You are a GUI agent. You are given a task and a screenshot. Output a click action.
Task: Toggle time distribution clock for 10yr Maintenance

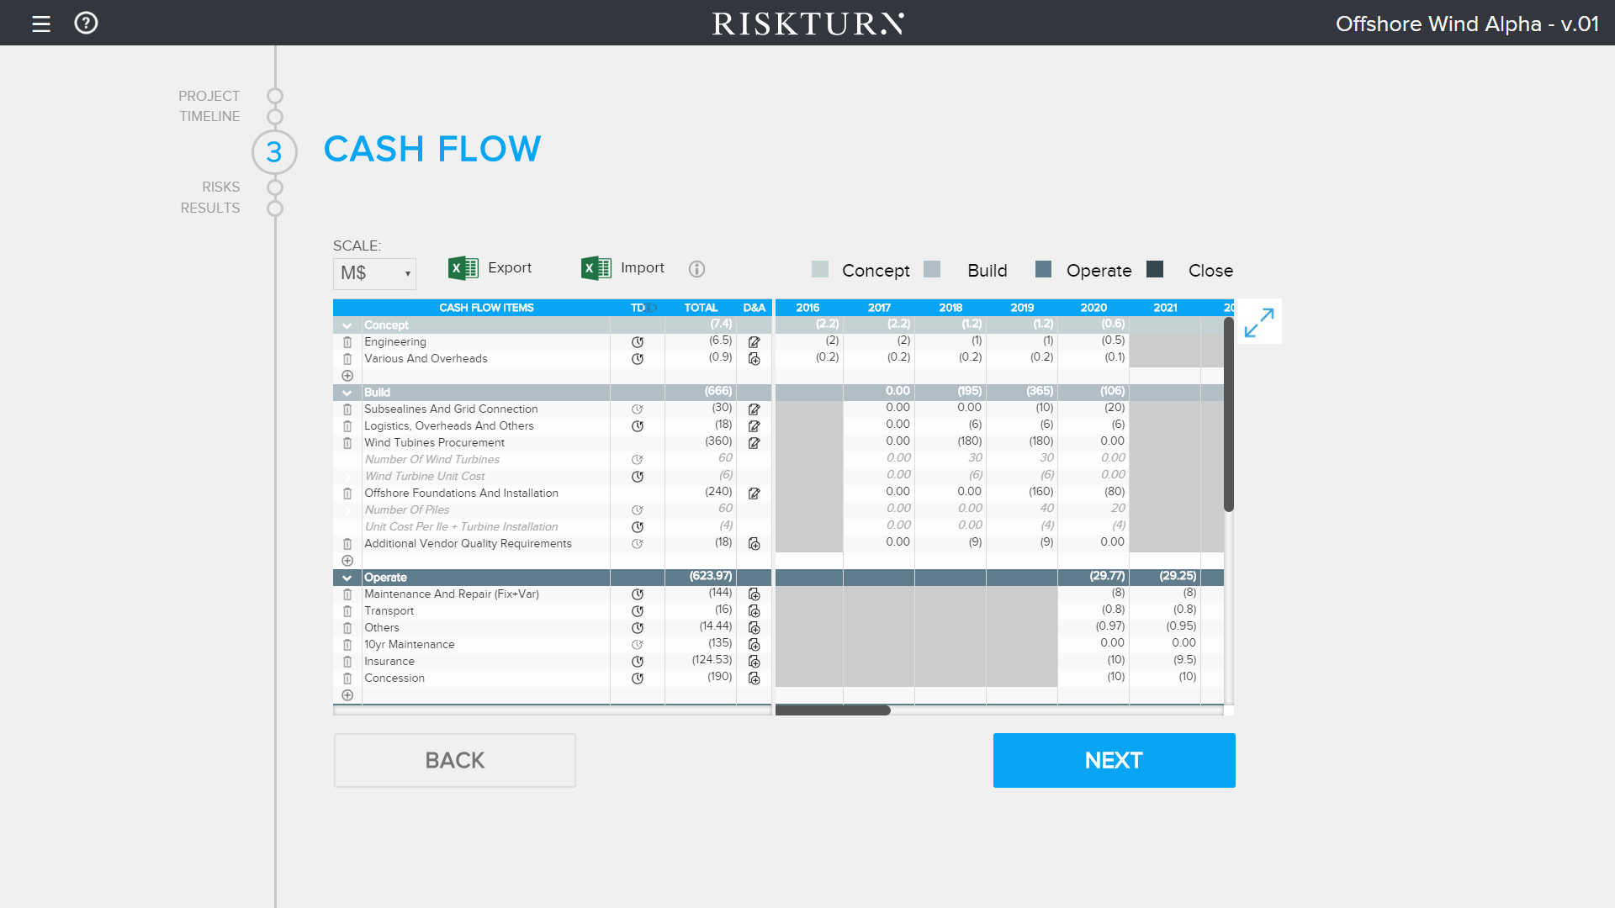tap(638, 645)
